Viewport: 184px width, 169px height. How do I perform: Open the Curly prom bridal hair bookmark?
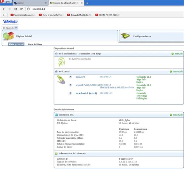(51, 15)
